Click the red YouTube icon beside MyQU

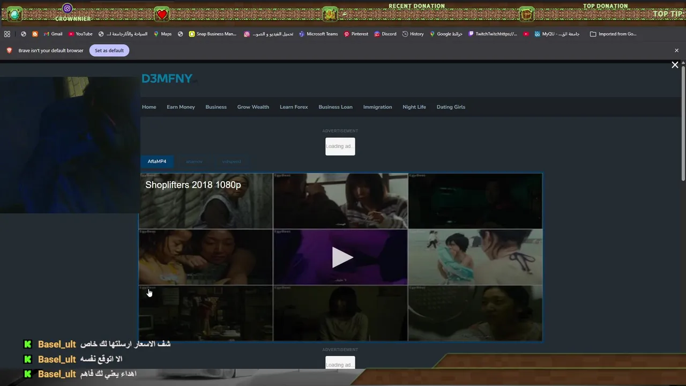[x=526, y=34]
